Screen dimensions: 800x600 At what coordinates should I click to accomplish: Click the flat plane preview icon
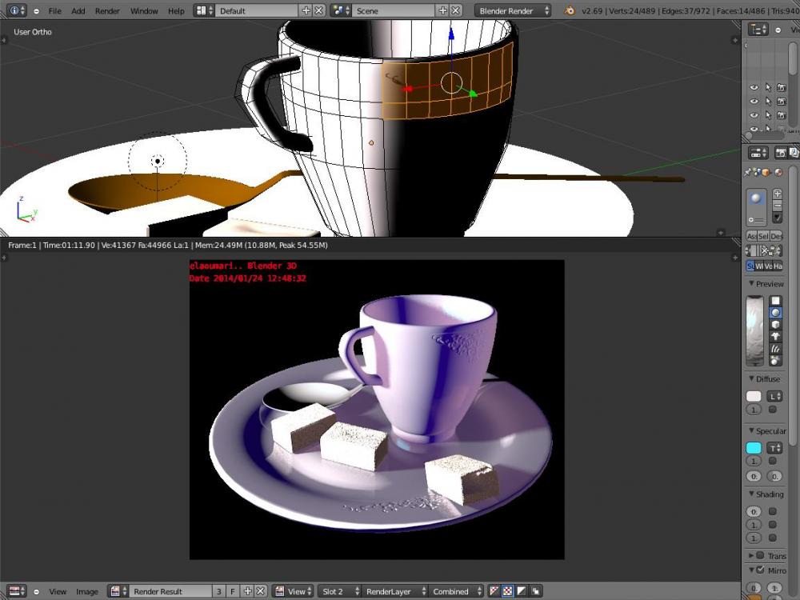[x=775, y=301]
